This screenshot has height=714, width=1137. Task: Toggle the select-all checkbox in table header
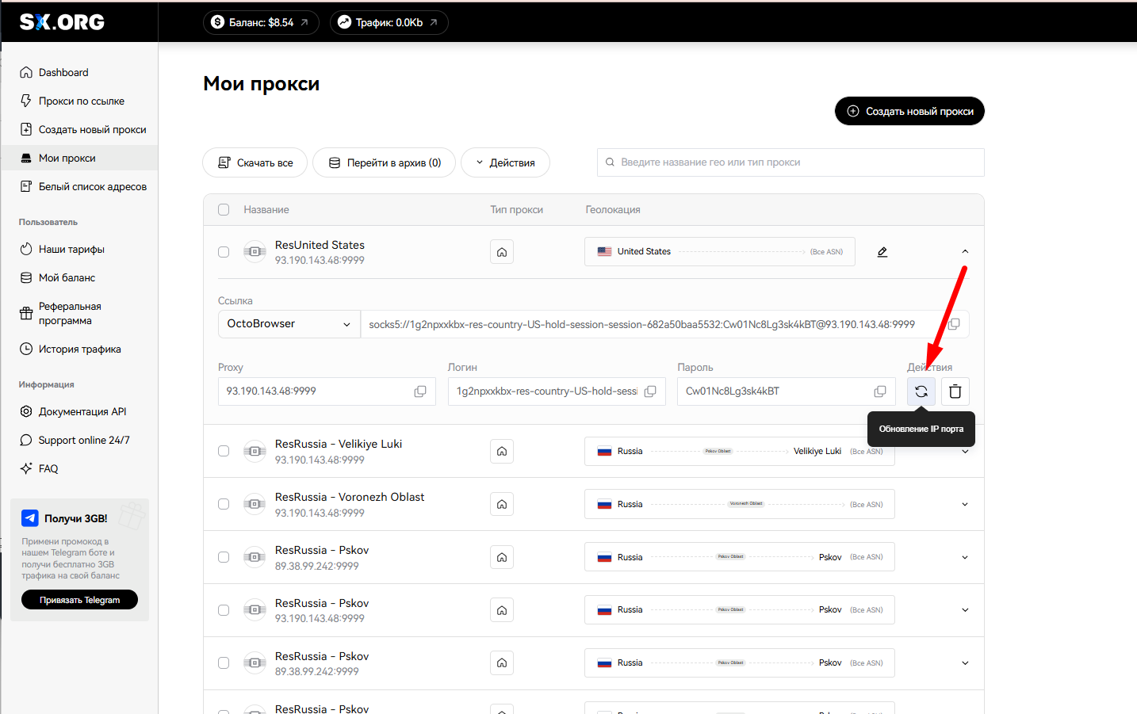(x=224, y=210)
